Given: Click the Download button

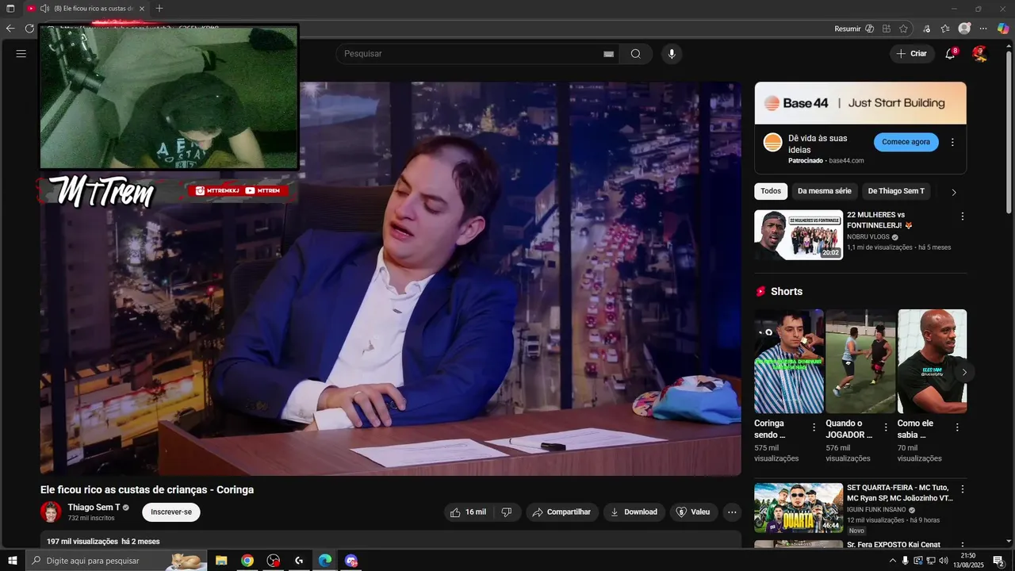Looking at the screenshot, I should tap(634, 512).
